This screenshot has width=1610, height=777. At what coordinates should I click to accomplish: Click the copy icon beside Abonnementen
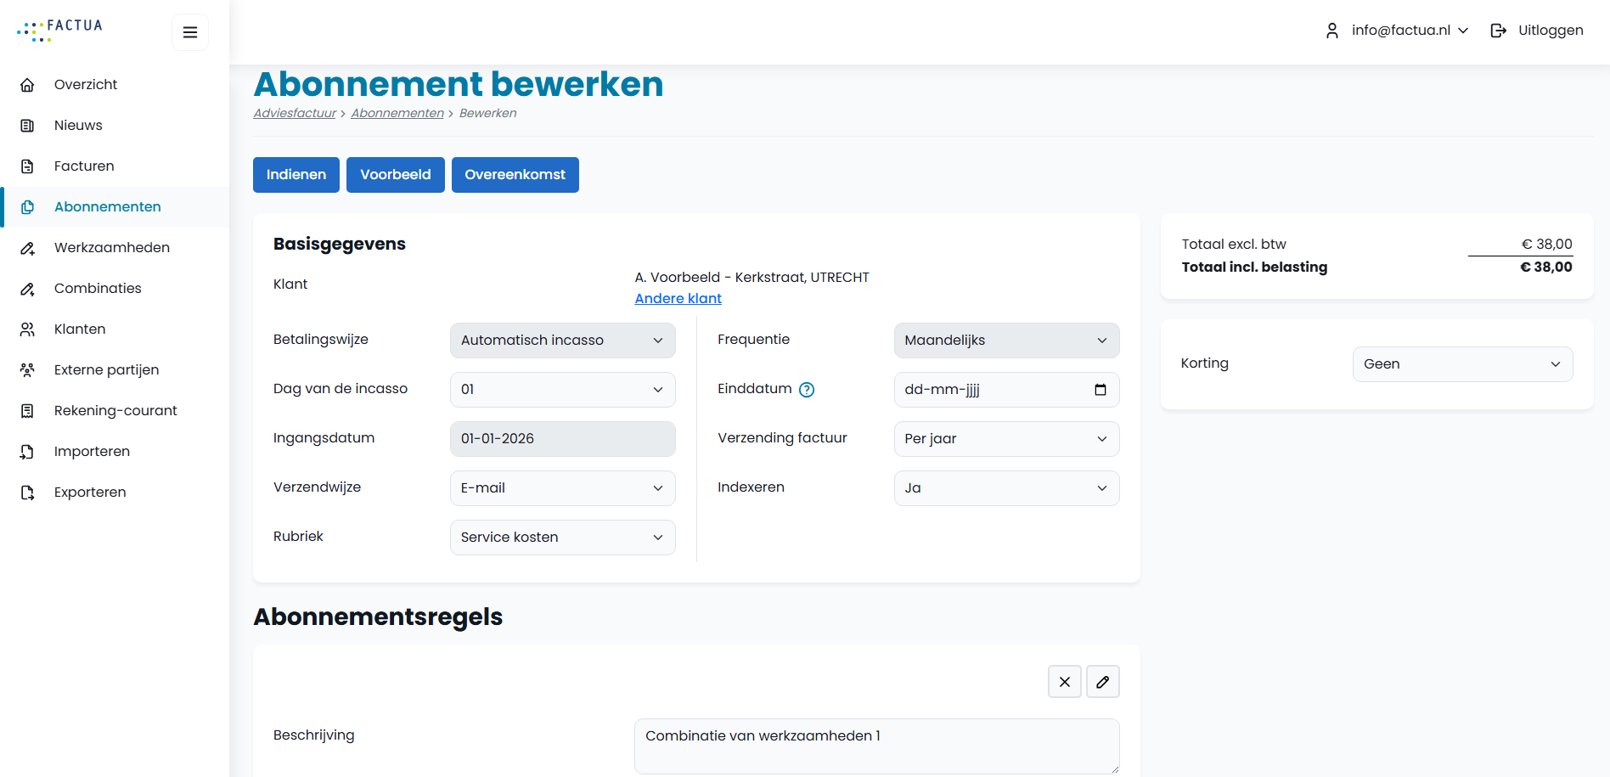pos(27,207)
